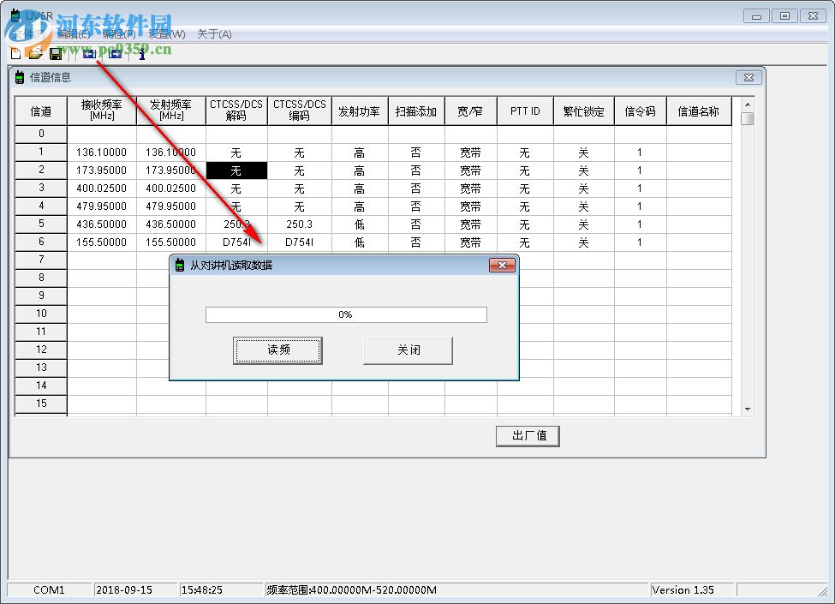The width and height of the screenshot is (835, 604).
Task: Open the 文件(F) menu
Action: pos(29,34)
